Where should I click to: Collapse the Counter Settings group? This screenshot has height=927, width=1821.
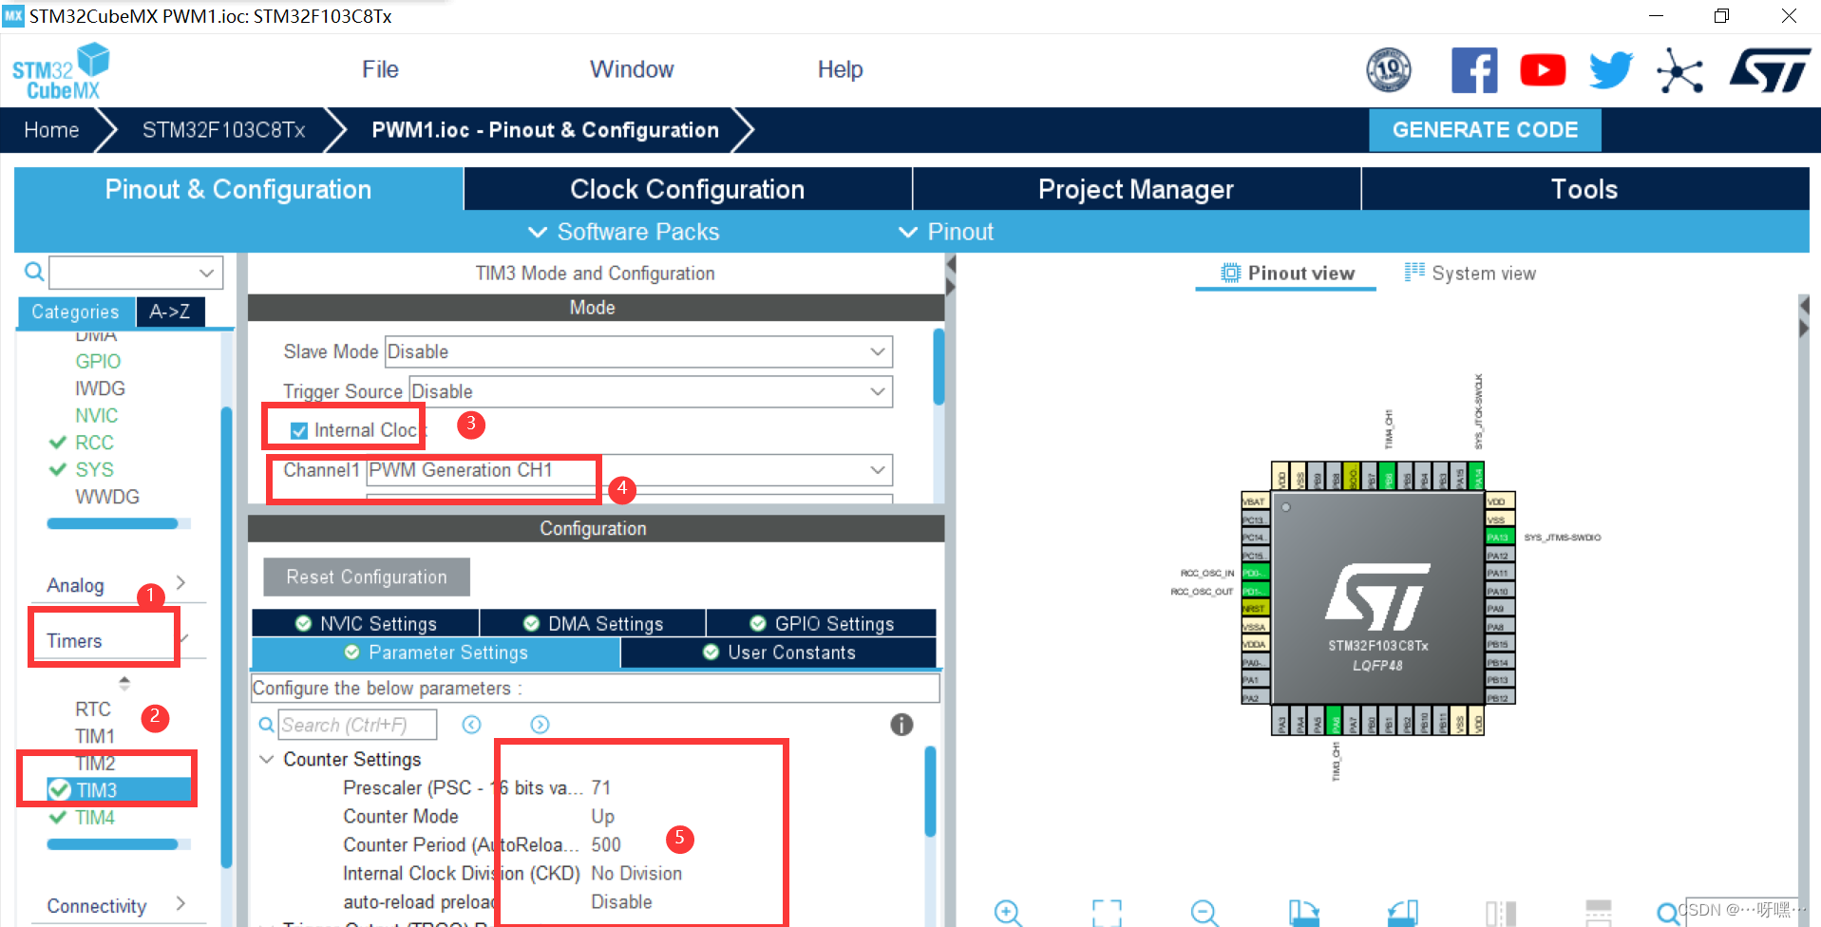tap(266, 759)
